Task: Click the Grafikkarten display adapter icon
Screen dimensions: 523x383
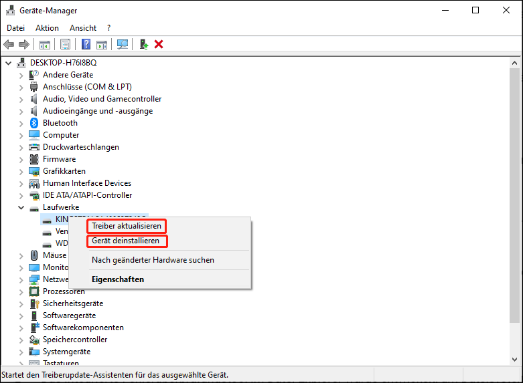Action: [34, 171]
